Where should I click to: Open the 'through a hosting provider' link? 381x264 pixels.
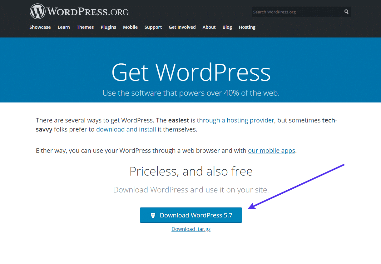[x=235, y=120]
